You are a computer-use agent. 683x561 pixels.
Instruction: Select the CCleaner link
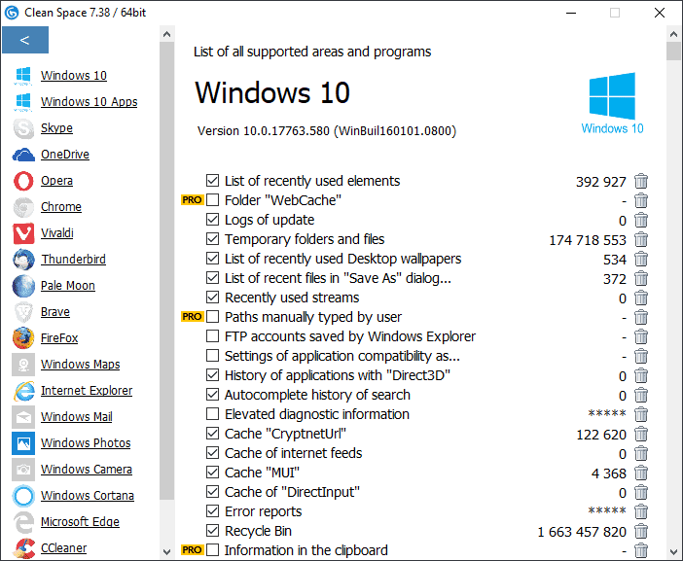63,548
